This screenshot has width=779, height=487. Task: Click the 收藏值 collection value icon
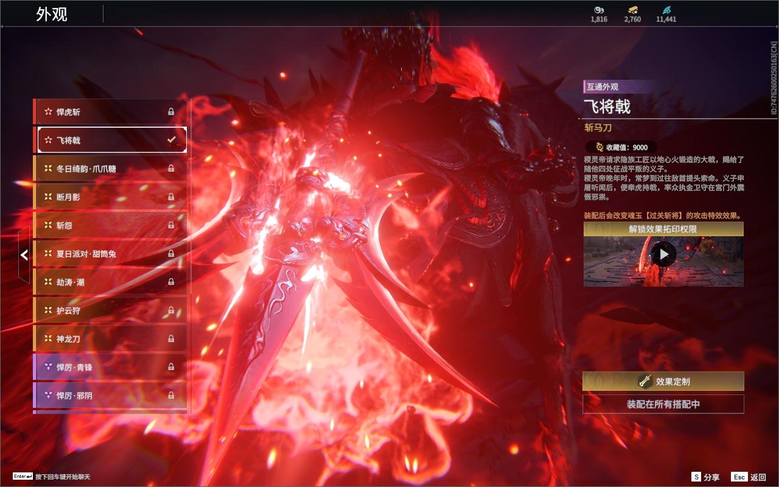[599, 147]
